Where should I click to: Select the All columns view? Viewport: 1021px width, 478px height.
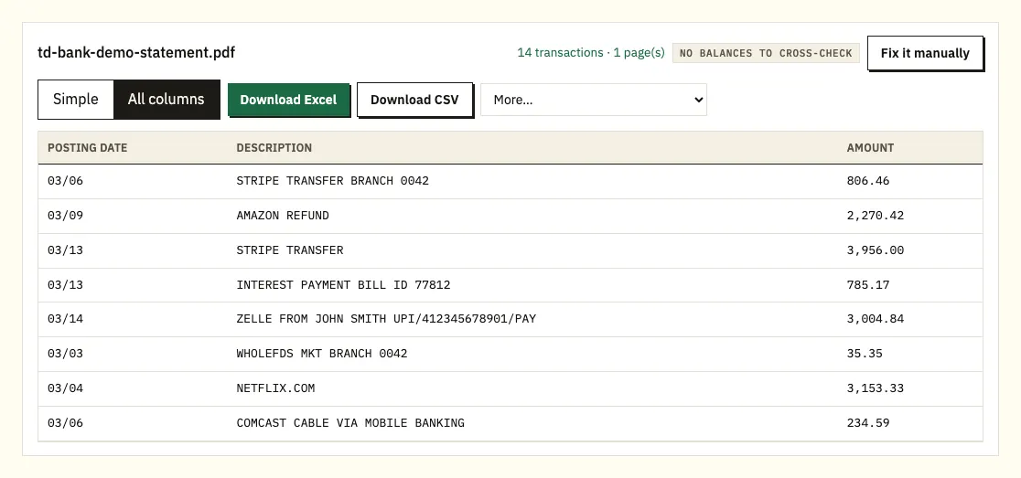point(166,100)
